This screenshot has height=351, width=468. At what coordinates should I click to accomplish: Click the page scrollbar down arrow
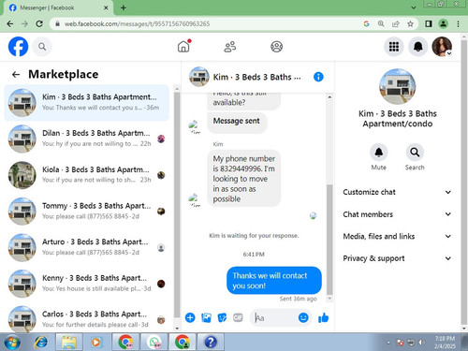(x=463, y=329)
